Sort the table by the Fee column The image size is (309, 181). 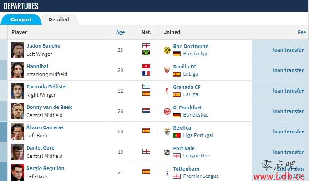click(302, 32)
